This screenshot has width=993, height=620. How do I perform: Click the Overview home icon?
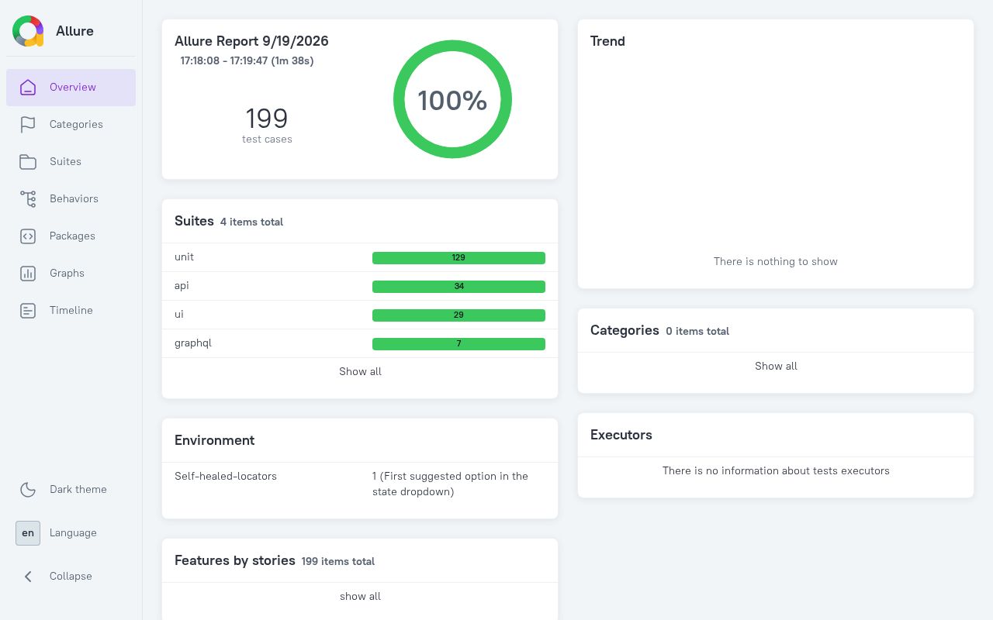tap(28, 88)
